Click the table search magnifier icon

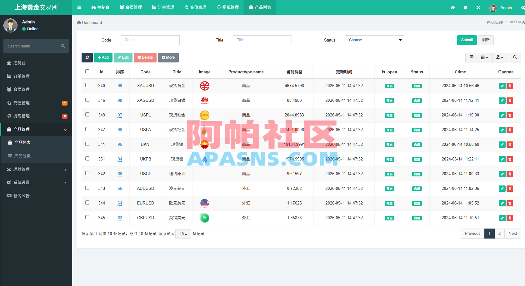click(x=515, y=57)
